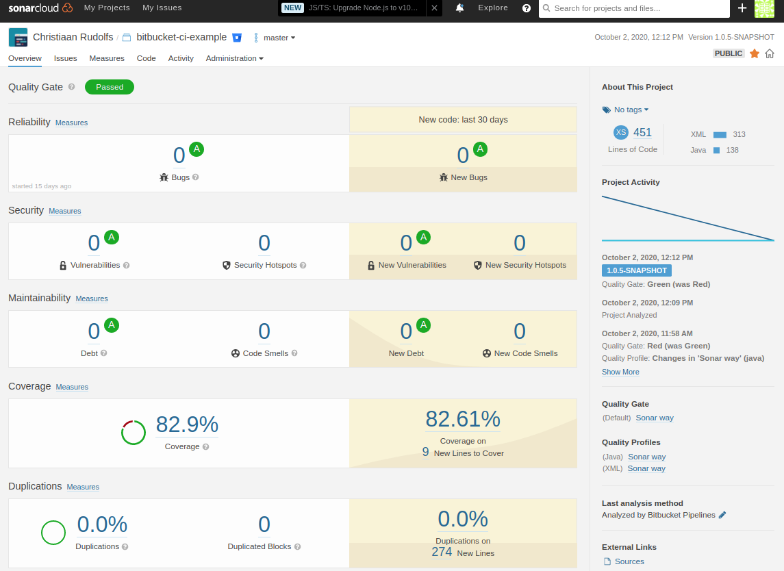Viewport: 784px width, 571px height.
Task: Open the master branch dropdown
Action: point(279,38)
